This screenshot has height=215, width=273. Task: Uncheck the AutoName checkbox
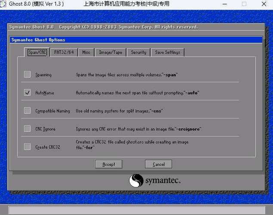tap(27, 93)
